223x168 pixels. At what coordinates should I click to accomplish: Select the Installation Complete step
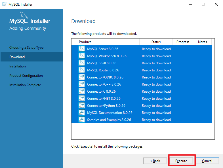click(25, 85)
